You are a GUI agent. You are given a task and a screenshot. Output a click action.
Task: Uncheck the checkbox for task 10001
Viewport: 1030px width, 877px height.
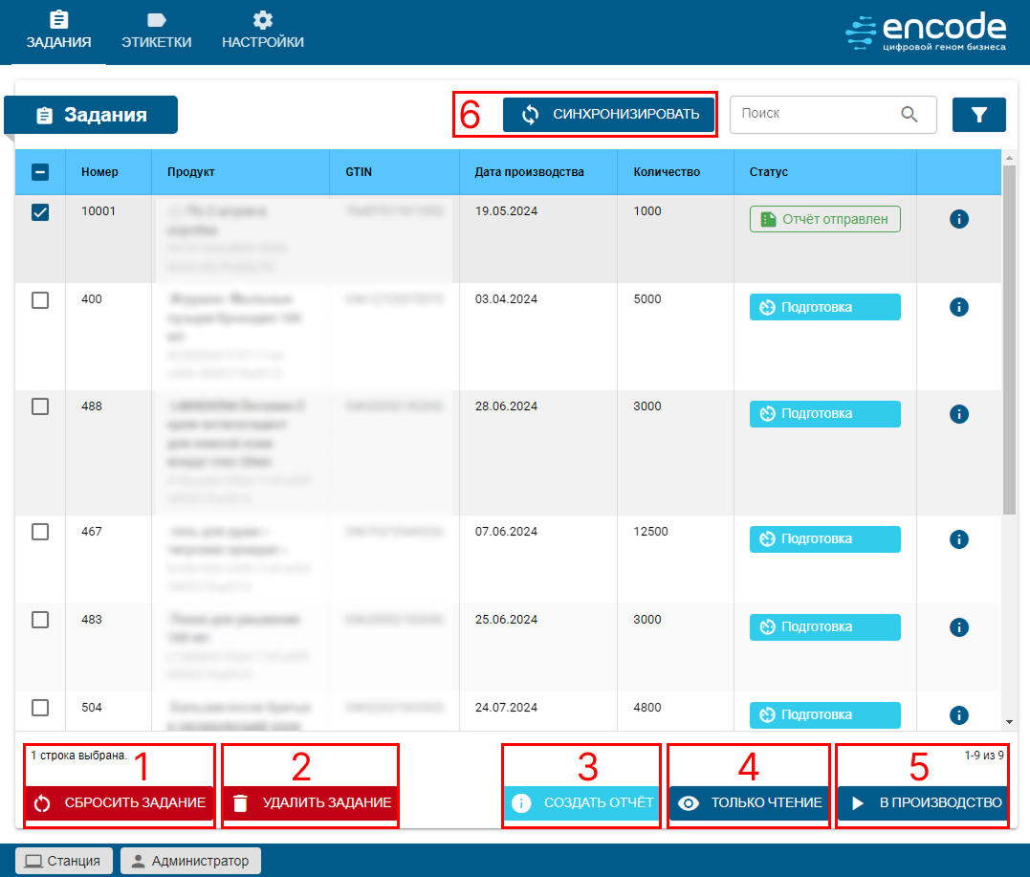point(40,213)
